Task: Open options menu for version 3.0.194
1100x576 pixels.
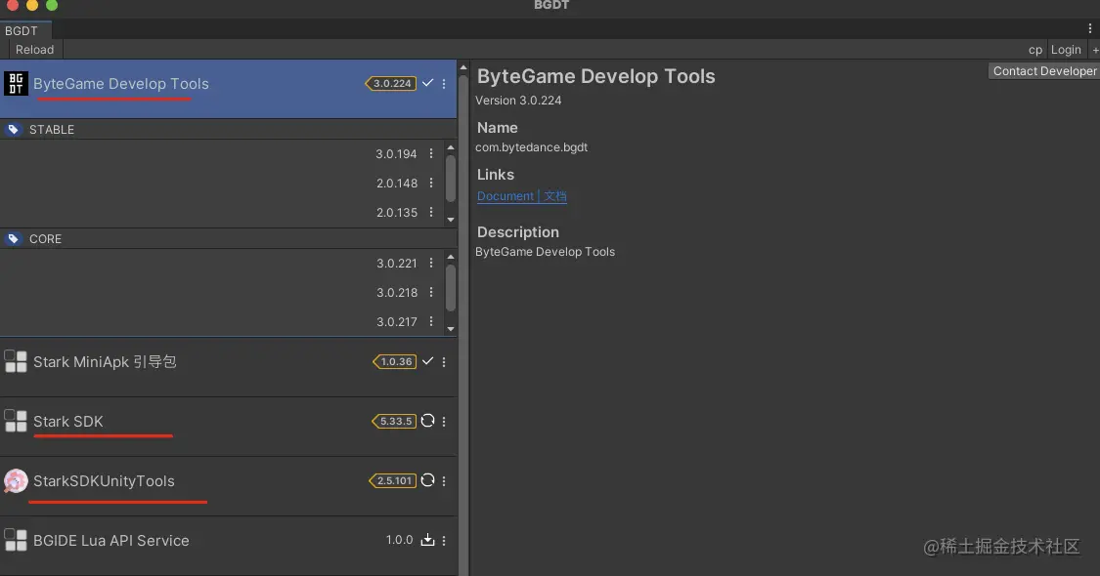Action: 431,153
